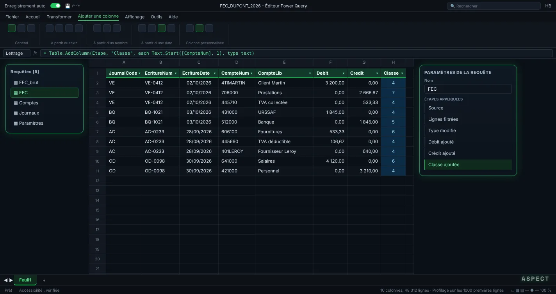Viewport: 556px width, 294px height.
Task: Switch to the Feuil1 sheet tab
Action: [x=25, y=280]
